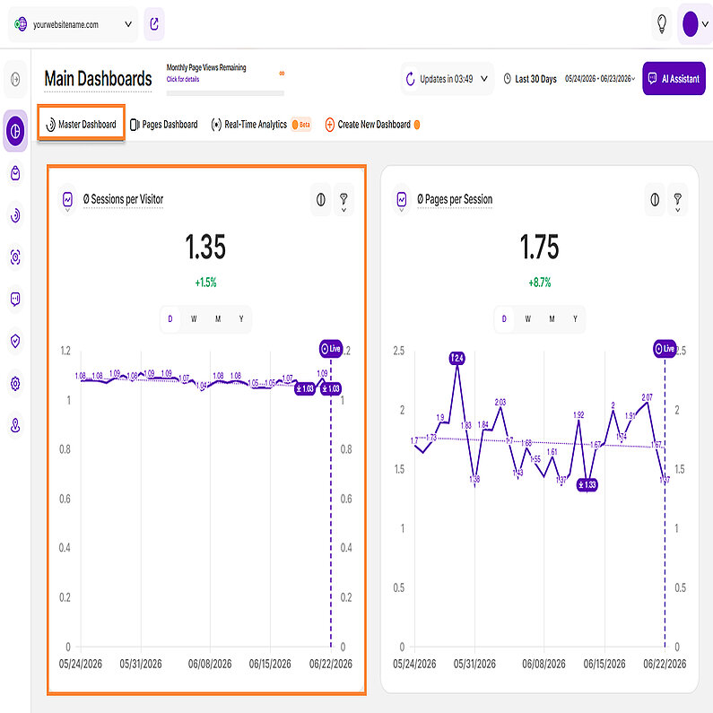Click the 1.33 minimum marker on Pages chart
Image resolution: width=713 pixels, height=713 pixels.
coord(587,484)
